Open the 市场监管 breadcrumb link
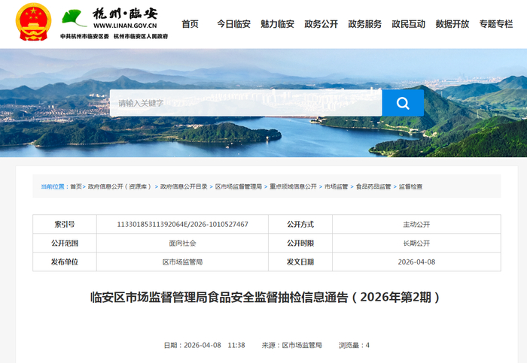 [x=336, y=186]
